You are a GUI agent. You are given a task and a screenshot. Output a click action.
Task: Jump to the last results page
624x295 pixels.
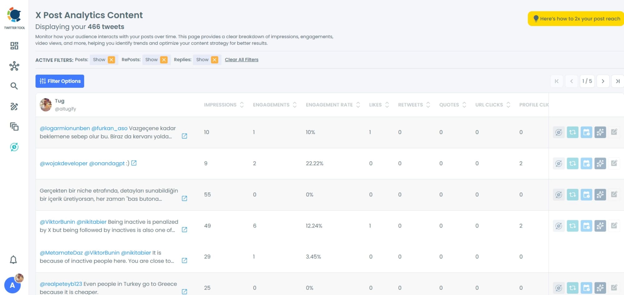pyautogui.click(x=618, y=81)
